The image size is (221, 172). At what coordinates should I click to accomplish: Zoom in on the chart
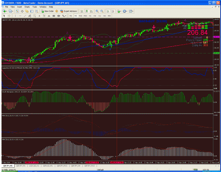click(x=97, y=11)
